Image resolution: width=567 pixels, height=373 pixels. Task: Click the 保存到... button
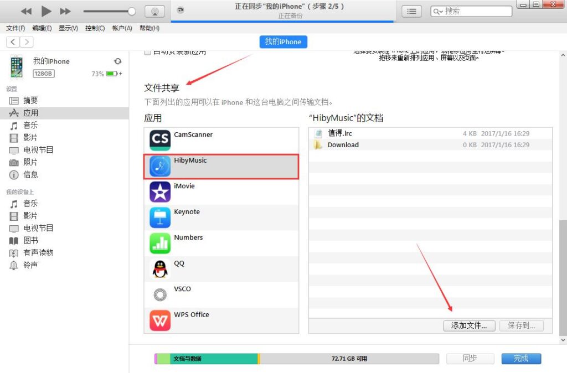(521, 325)
